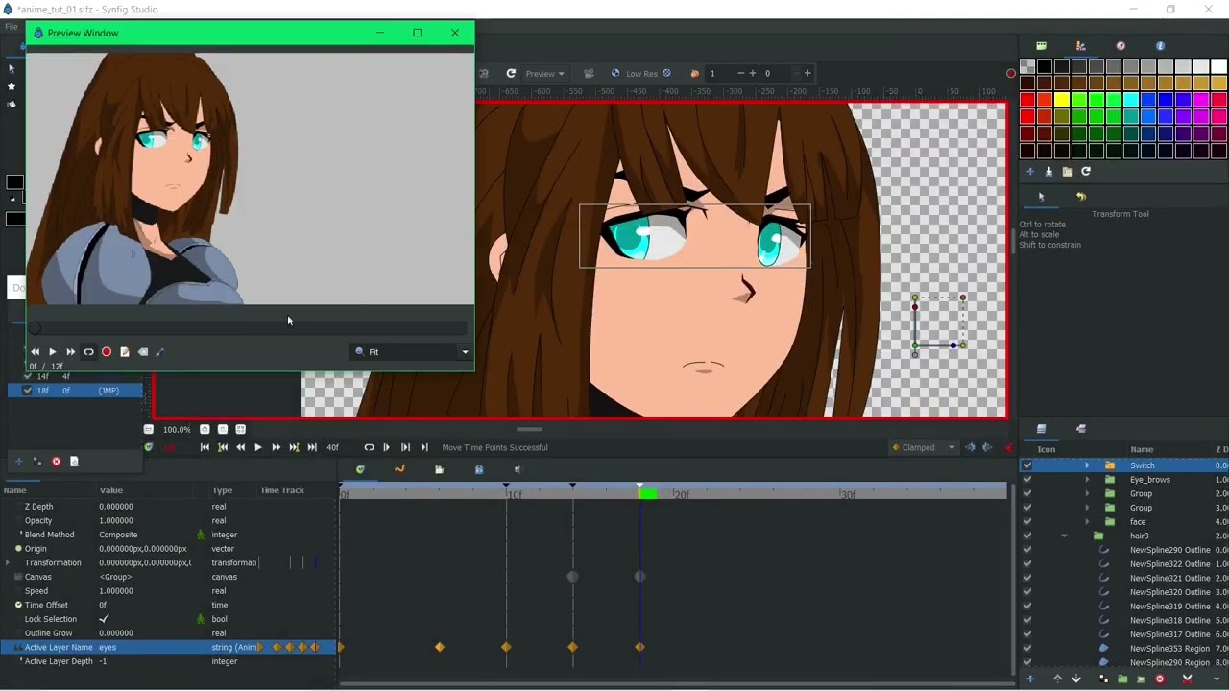
Task: Play the animation from the timebar
Action: click(x=257, y=447)
